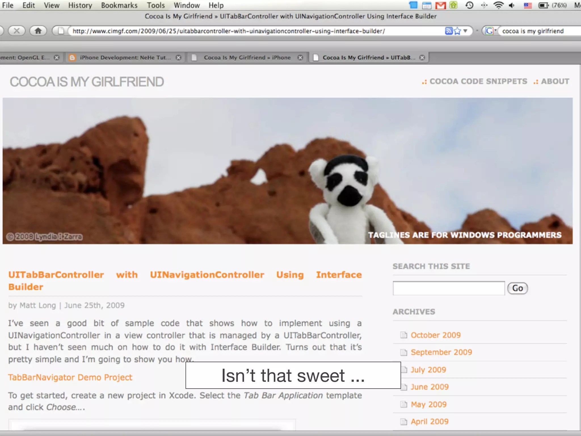Open the Gmail menu bar icon
This screenshot has height=436, width=581.
440,5
